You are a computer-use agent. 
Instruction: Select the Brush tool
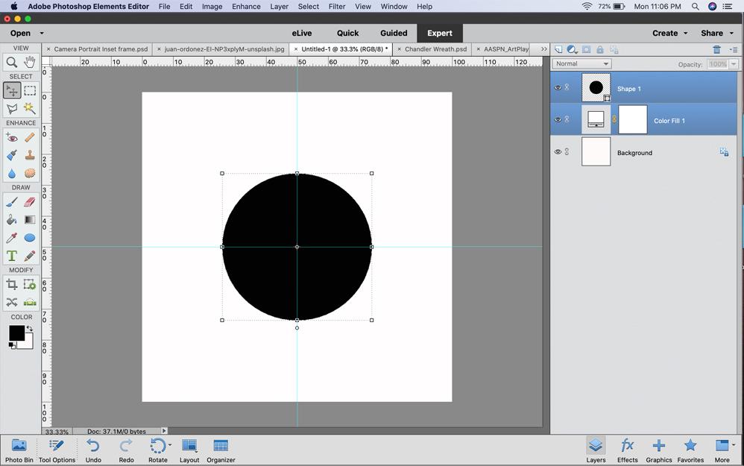[x=12, y=202]
